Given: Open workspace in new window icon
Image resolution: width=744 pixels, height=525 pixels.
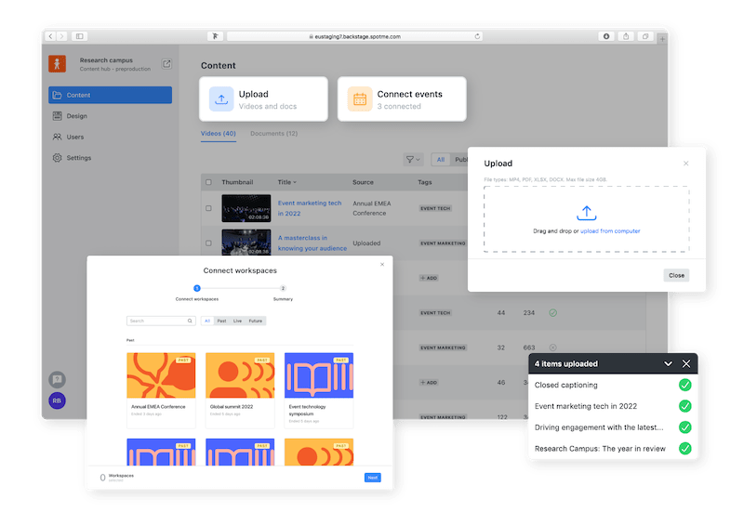Looking at the screenshot, I should (x=166, y=64).
